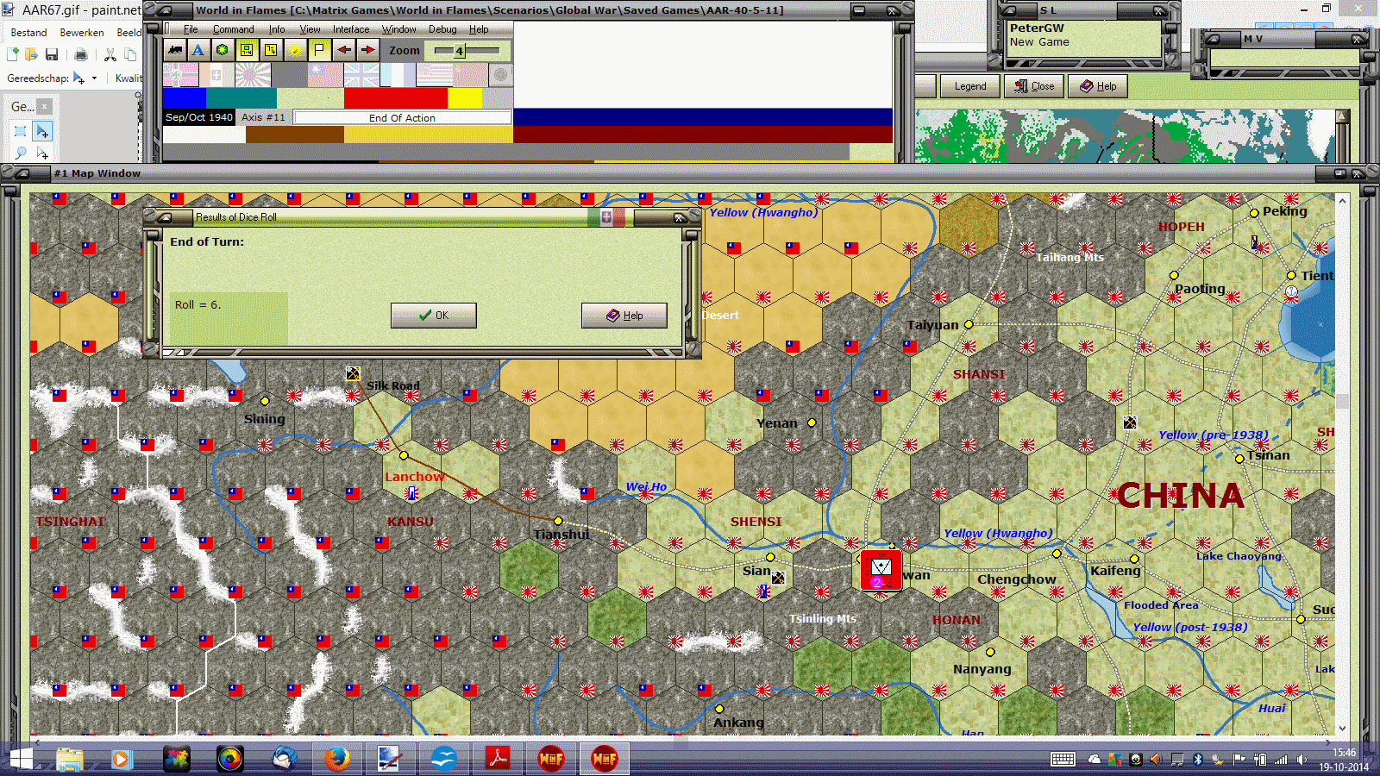
Task: Click OK in the Results of Dice Roll dialog
Action: pos(433,316)
